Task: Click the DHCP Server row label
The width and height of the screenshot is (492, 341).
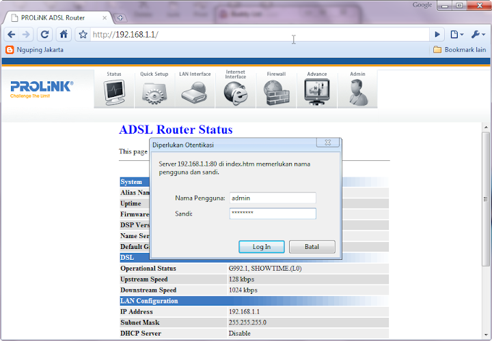Action: click(141, 333)
